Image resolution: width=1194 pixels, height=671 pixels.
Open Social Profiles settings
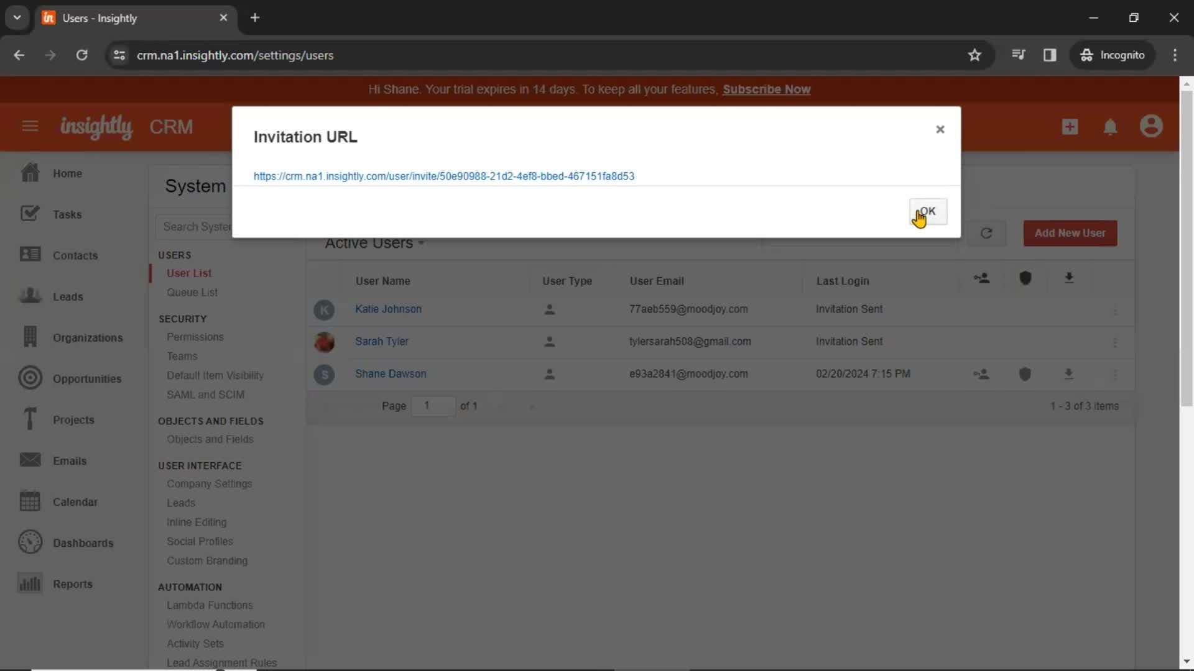click(x=200, y=542)
